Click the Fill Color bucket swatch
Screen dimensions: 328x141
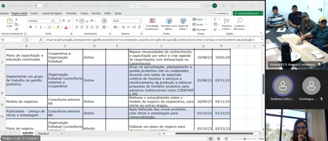coord(58,27)
